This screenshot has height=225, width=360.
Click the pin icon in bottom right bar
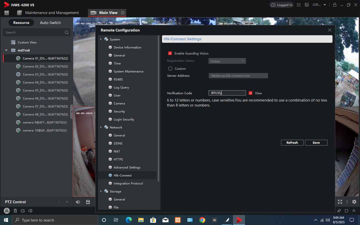click(x=339, y=211)
